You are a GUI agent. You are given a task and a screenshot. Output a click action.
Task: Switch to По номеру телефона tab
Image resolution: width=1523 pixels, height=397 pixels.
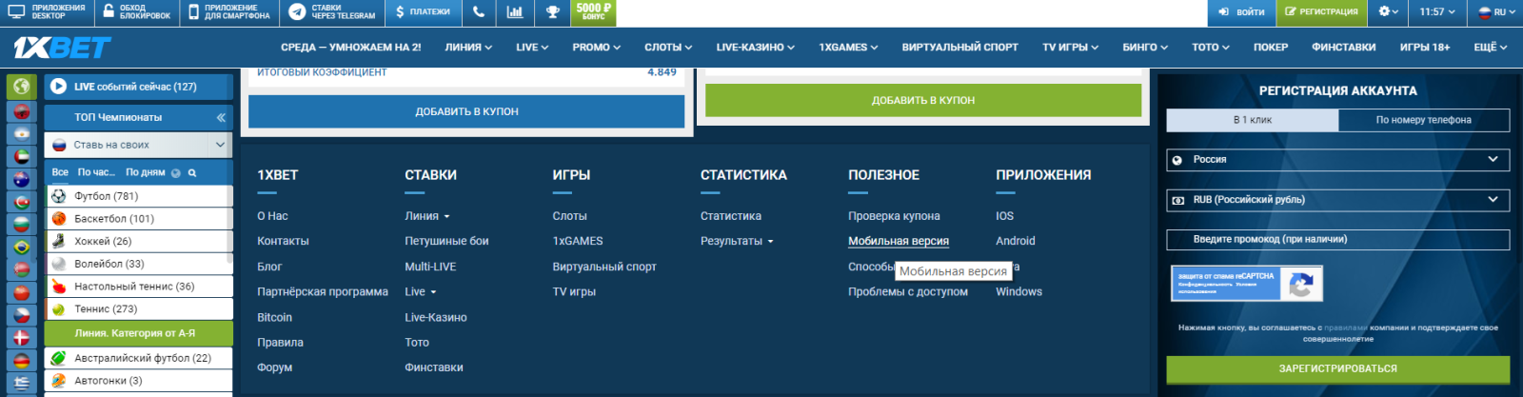coord(1424,120)
